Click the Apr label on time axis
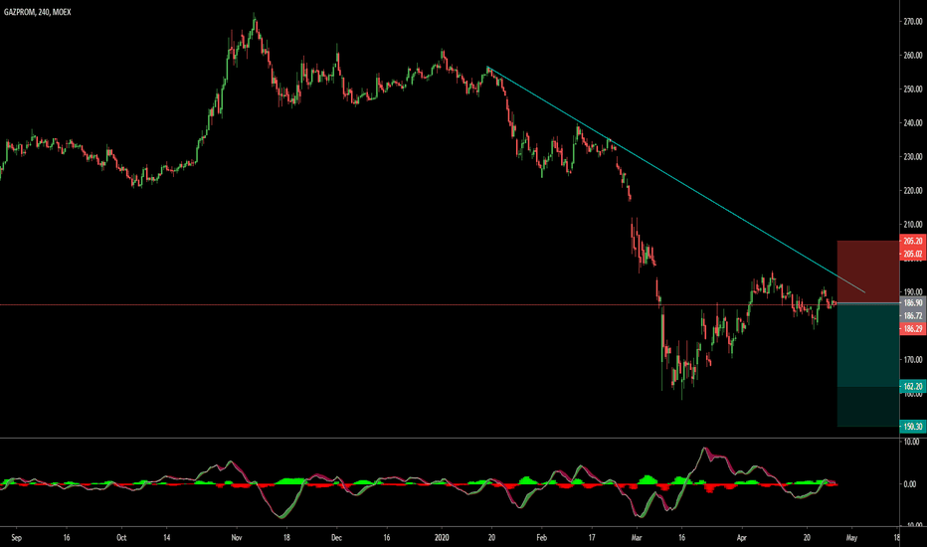This screenshot has width=927, height=547. coord(741,537)
